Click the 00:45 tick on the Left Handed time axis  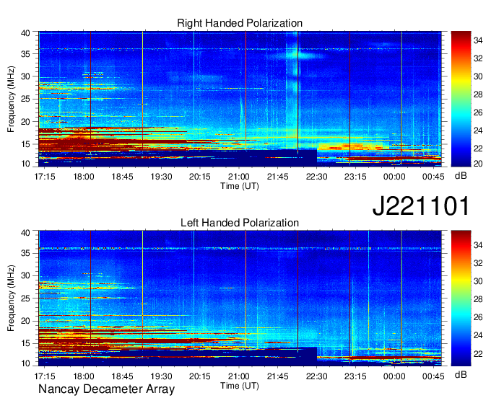coord(433,376)
